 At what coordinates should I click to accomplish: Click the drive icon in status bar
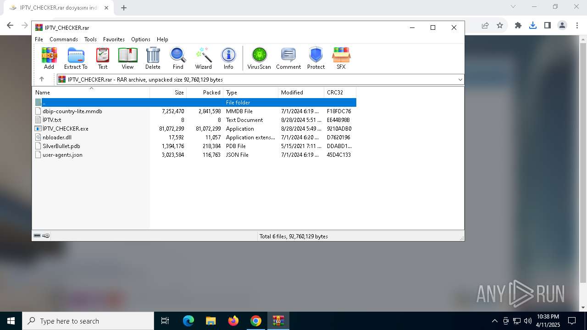coord(37,236)
